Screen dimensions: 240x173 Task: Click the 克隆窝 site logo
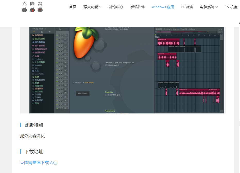(32, 7)
